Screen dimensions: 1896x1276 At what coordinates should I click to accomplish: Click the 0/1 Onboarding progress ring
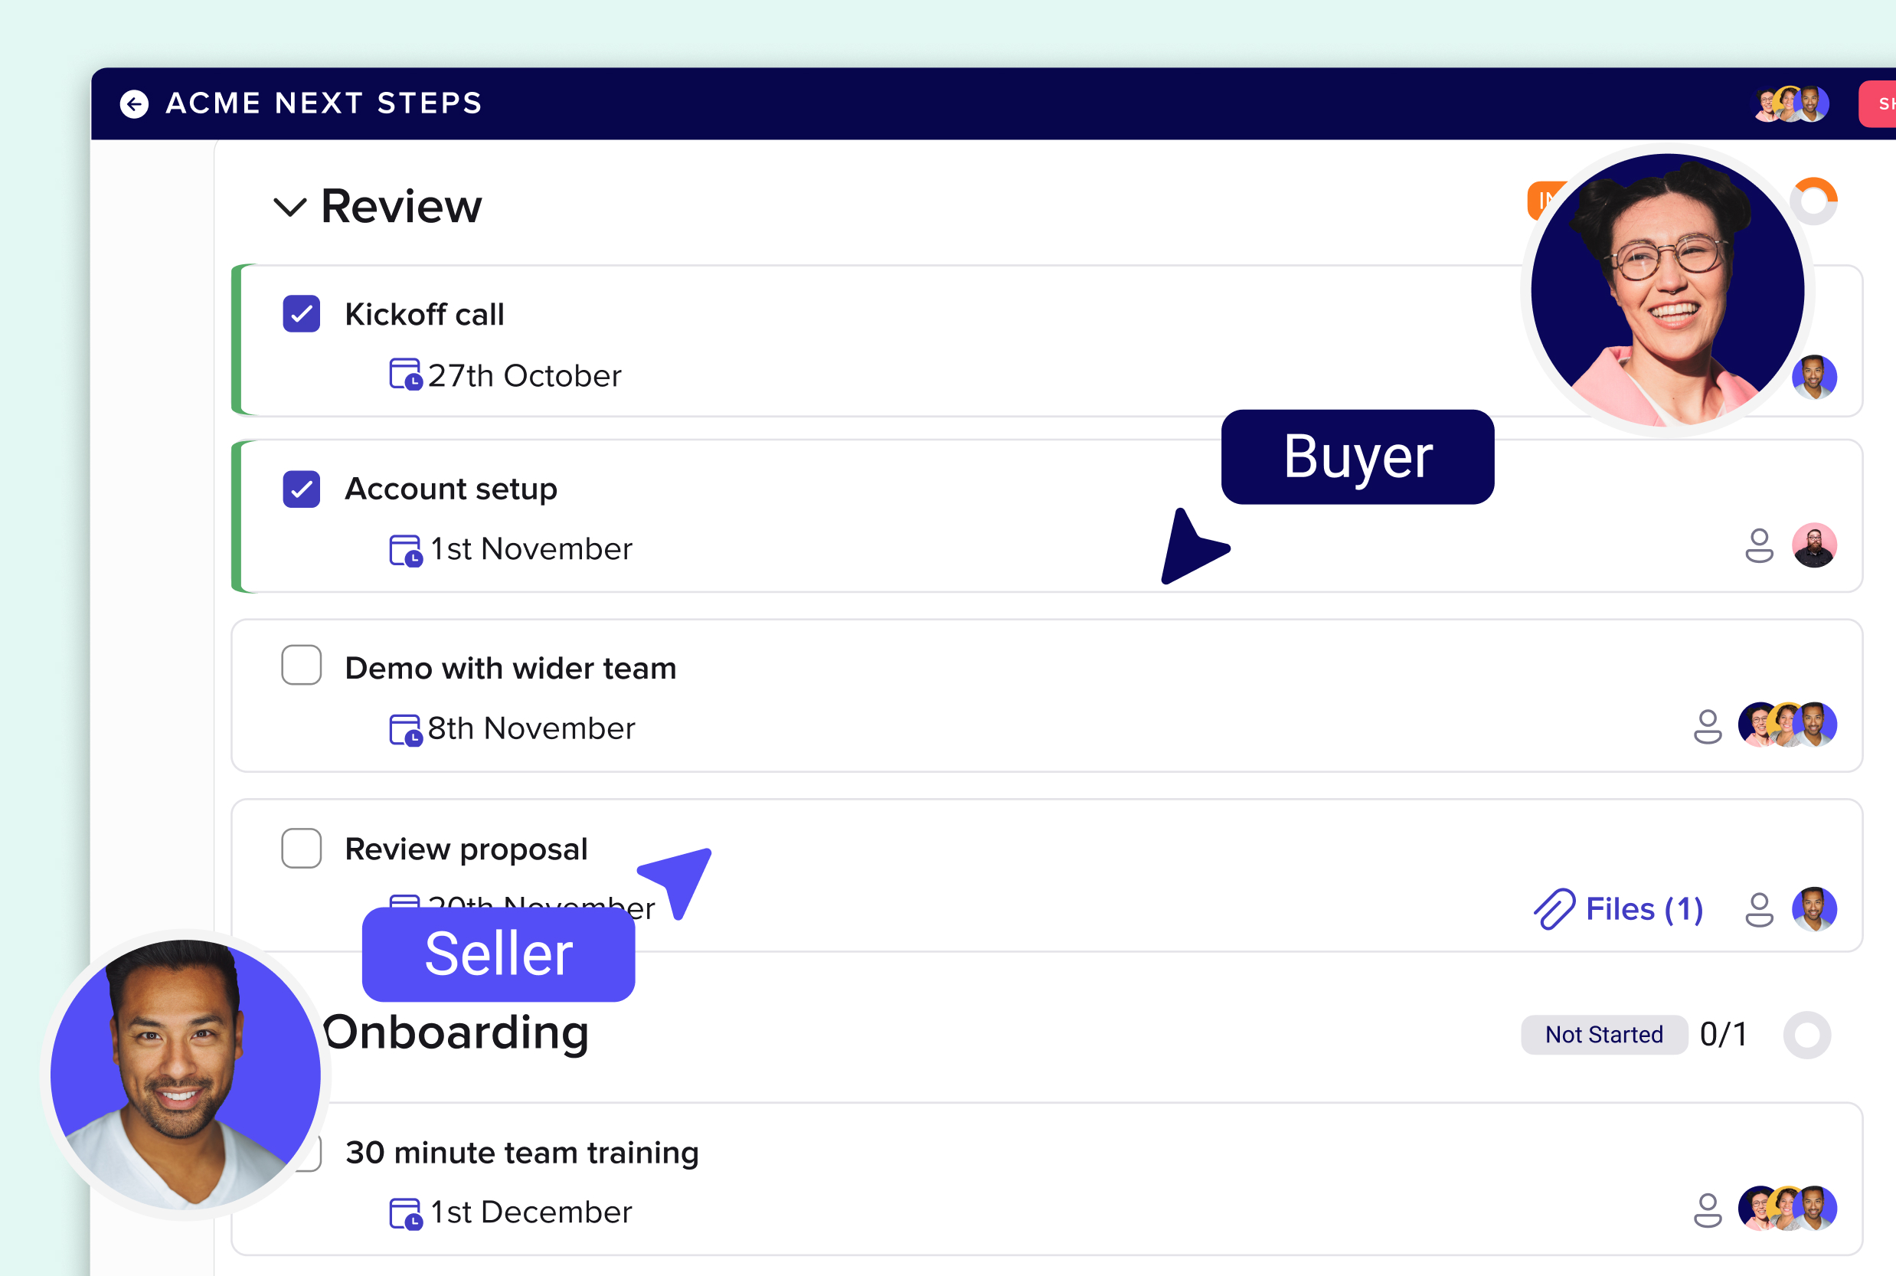coord(1809,1034)
